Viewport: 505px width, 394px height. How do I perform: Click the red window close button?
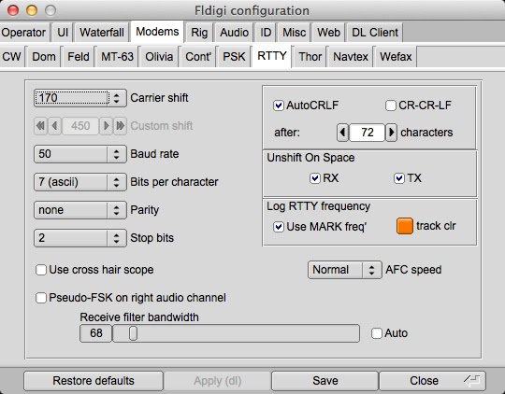(13, 10)
